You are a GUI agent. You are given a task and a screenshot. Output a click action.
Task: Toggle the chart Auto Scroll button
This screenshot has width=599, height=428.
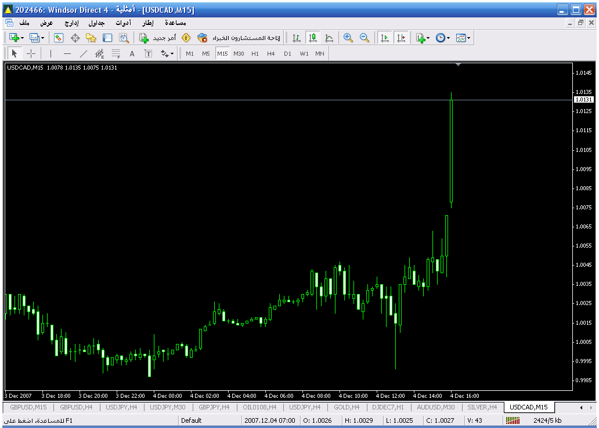click(x=384, y=38)
